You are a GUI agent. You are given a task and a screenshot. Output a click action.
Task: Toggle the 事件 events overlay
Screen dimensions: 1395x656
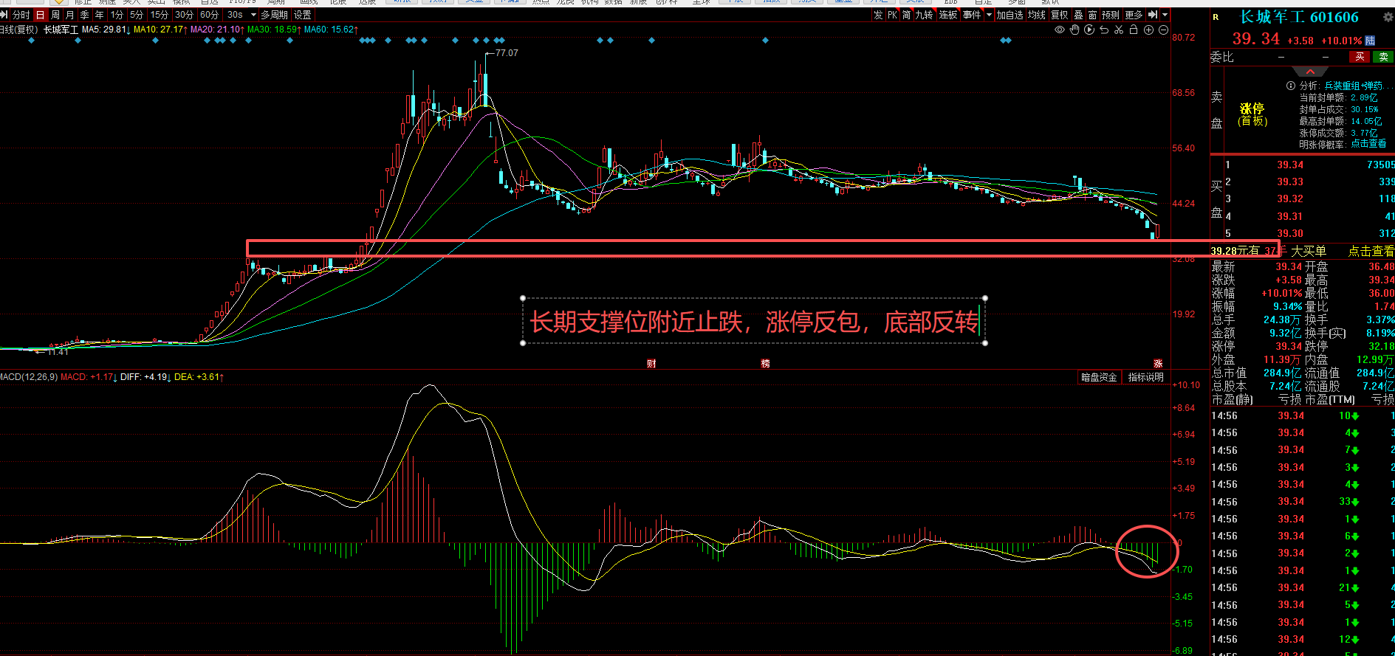click(972, 15)
